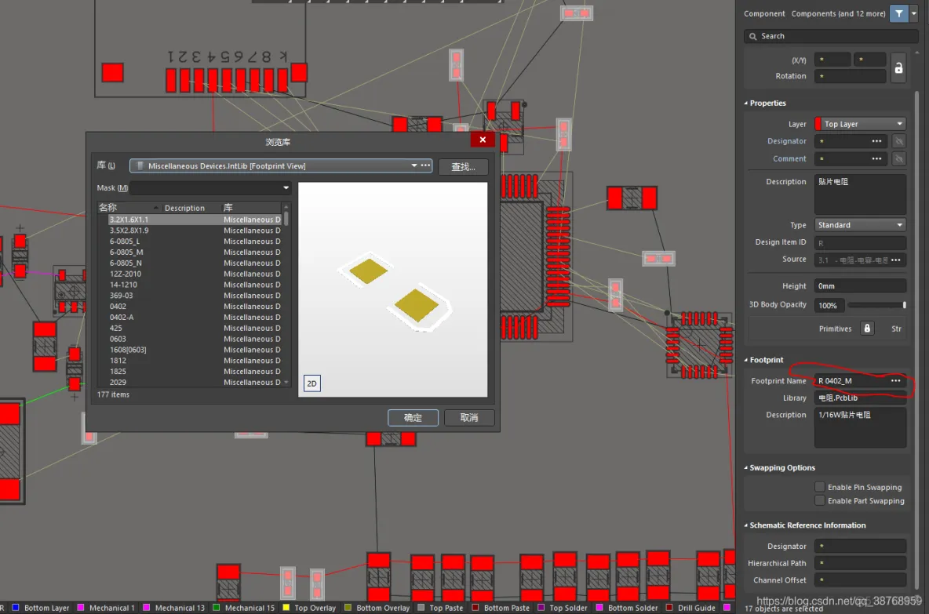Collapse the Swapping Options section

(x=746, y=467)
